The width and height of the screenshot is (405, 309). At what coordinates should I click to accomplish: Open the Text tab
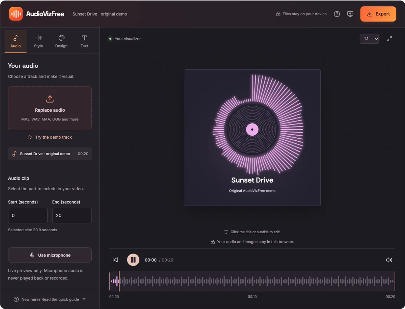coord(84,41)
